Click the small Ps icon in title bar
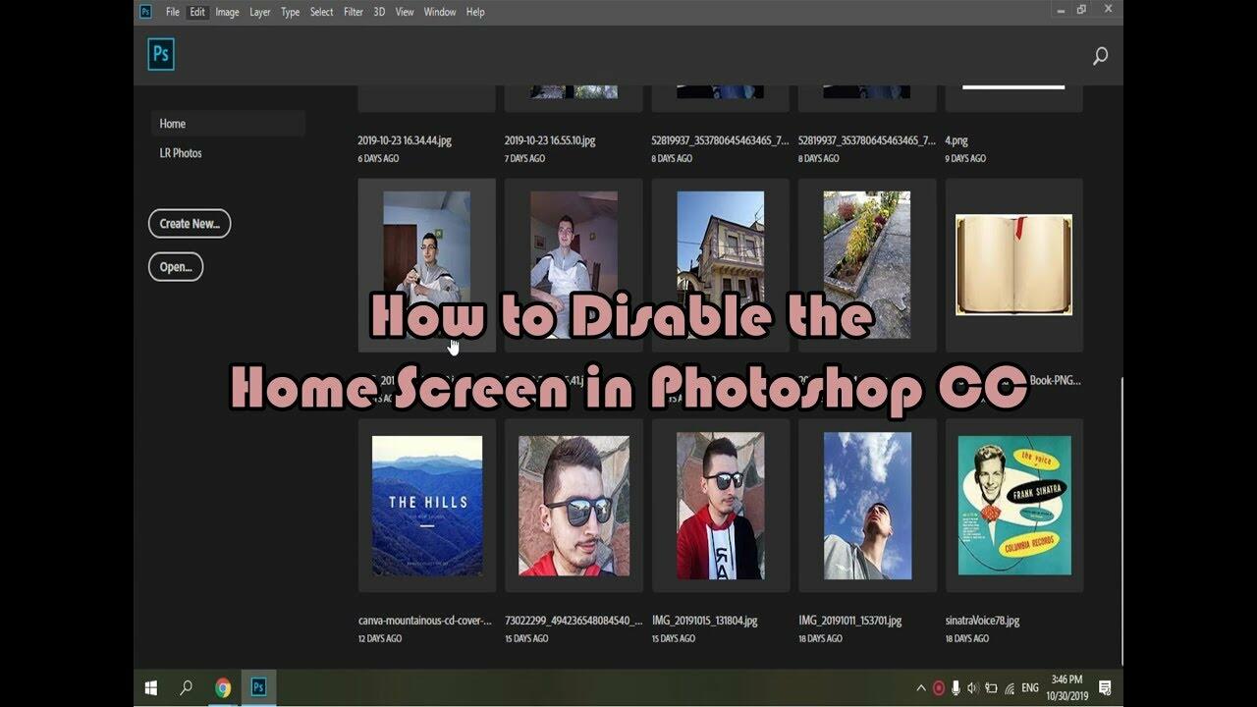The height and width of the screenshot is (707, 1257). click(145, 12)
